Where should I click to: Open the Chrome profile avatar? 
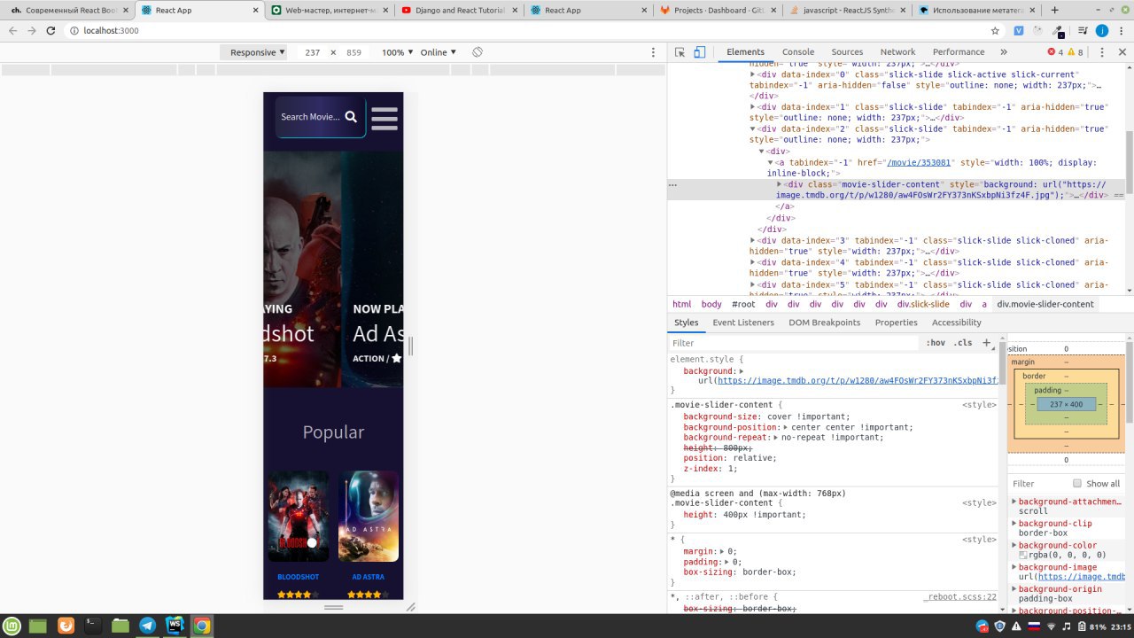(1101, 30)
